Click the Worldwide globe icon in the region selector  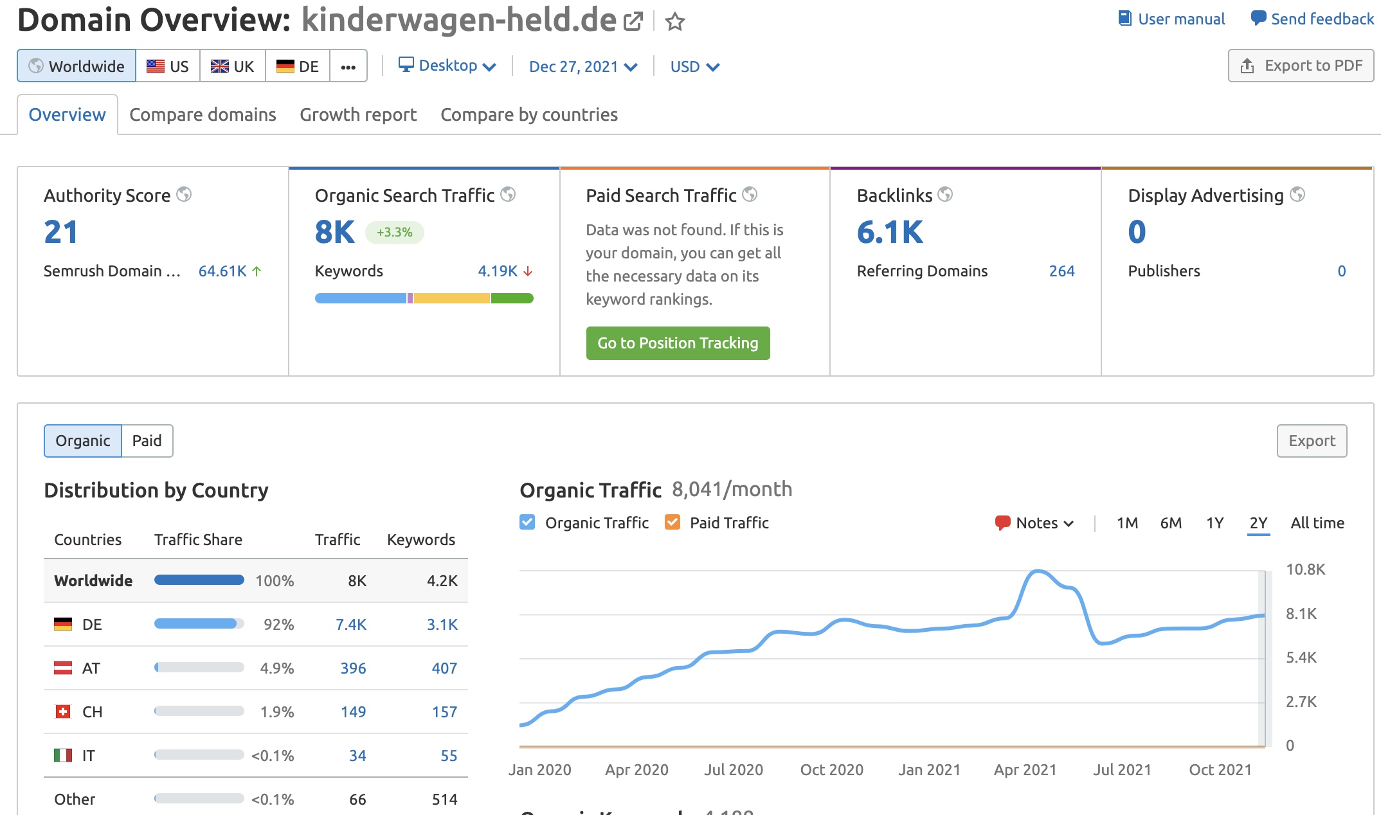pos(36,66)
